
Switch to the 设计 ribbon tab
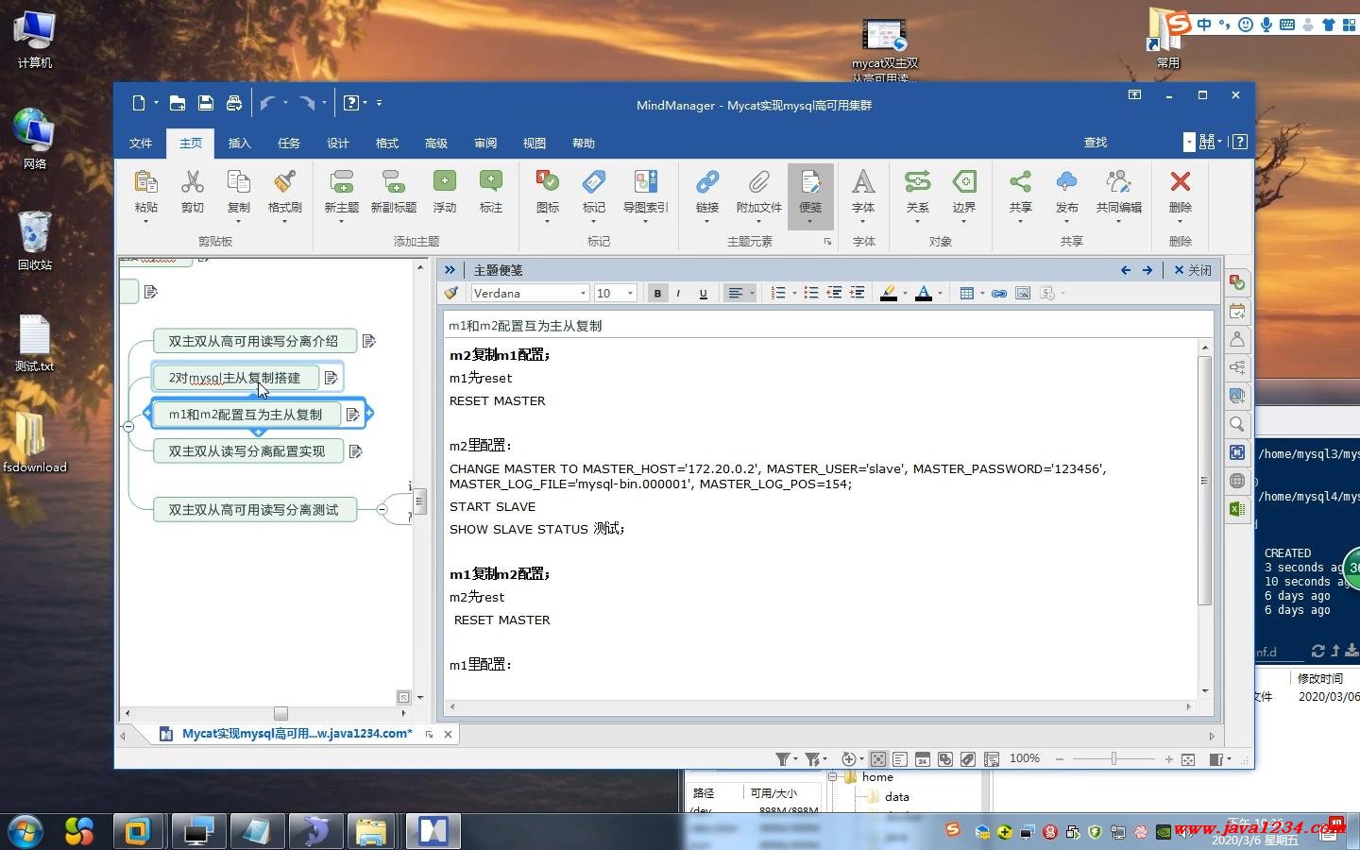pyautogui.click(x=338, y=143)
